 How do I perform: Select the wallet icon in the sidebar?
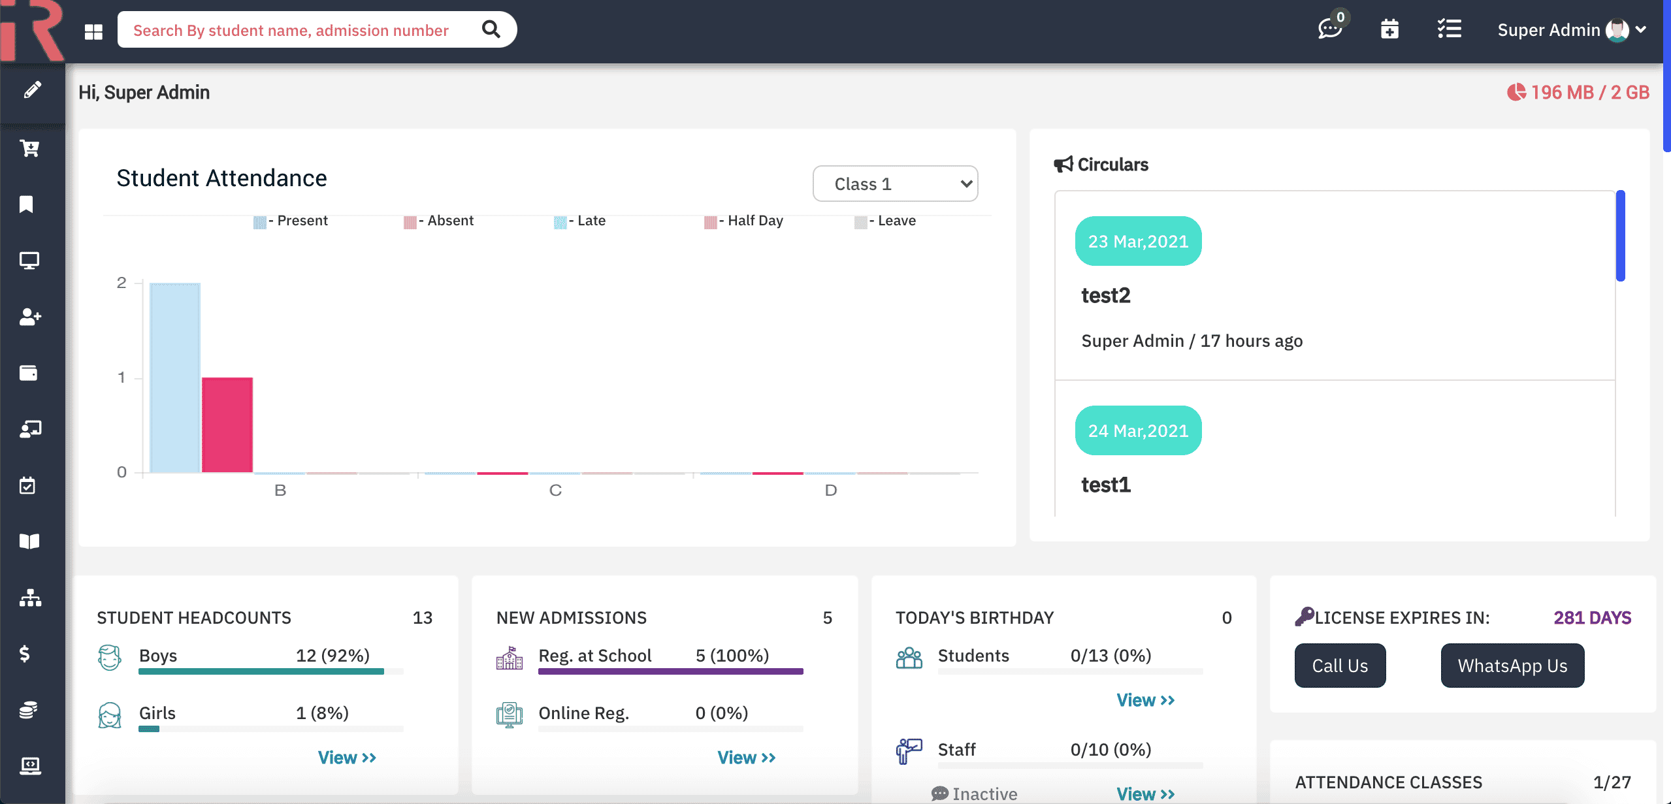[x=29, y=373]
